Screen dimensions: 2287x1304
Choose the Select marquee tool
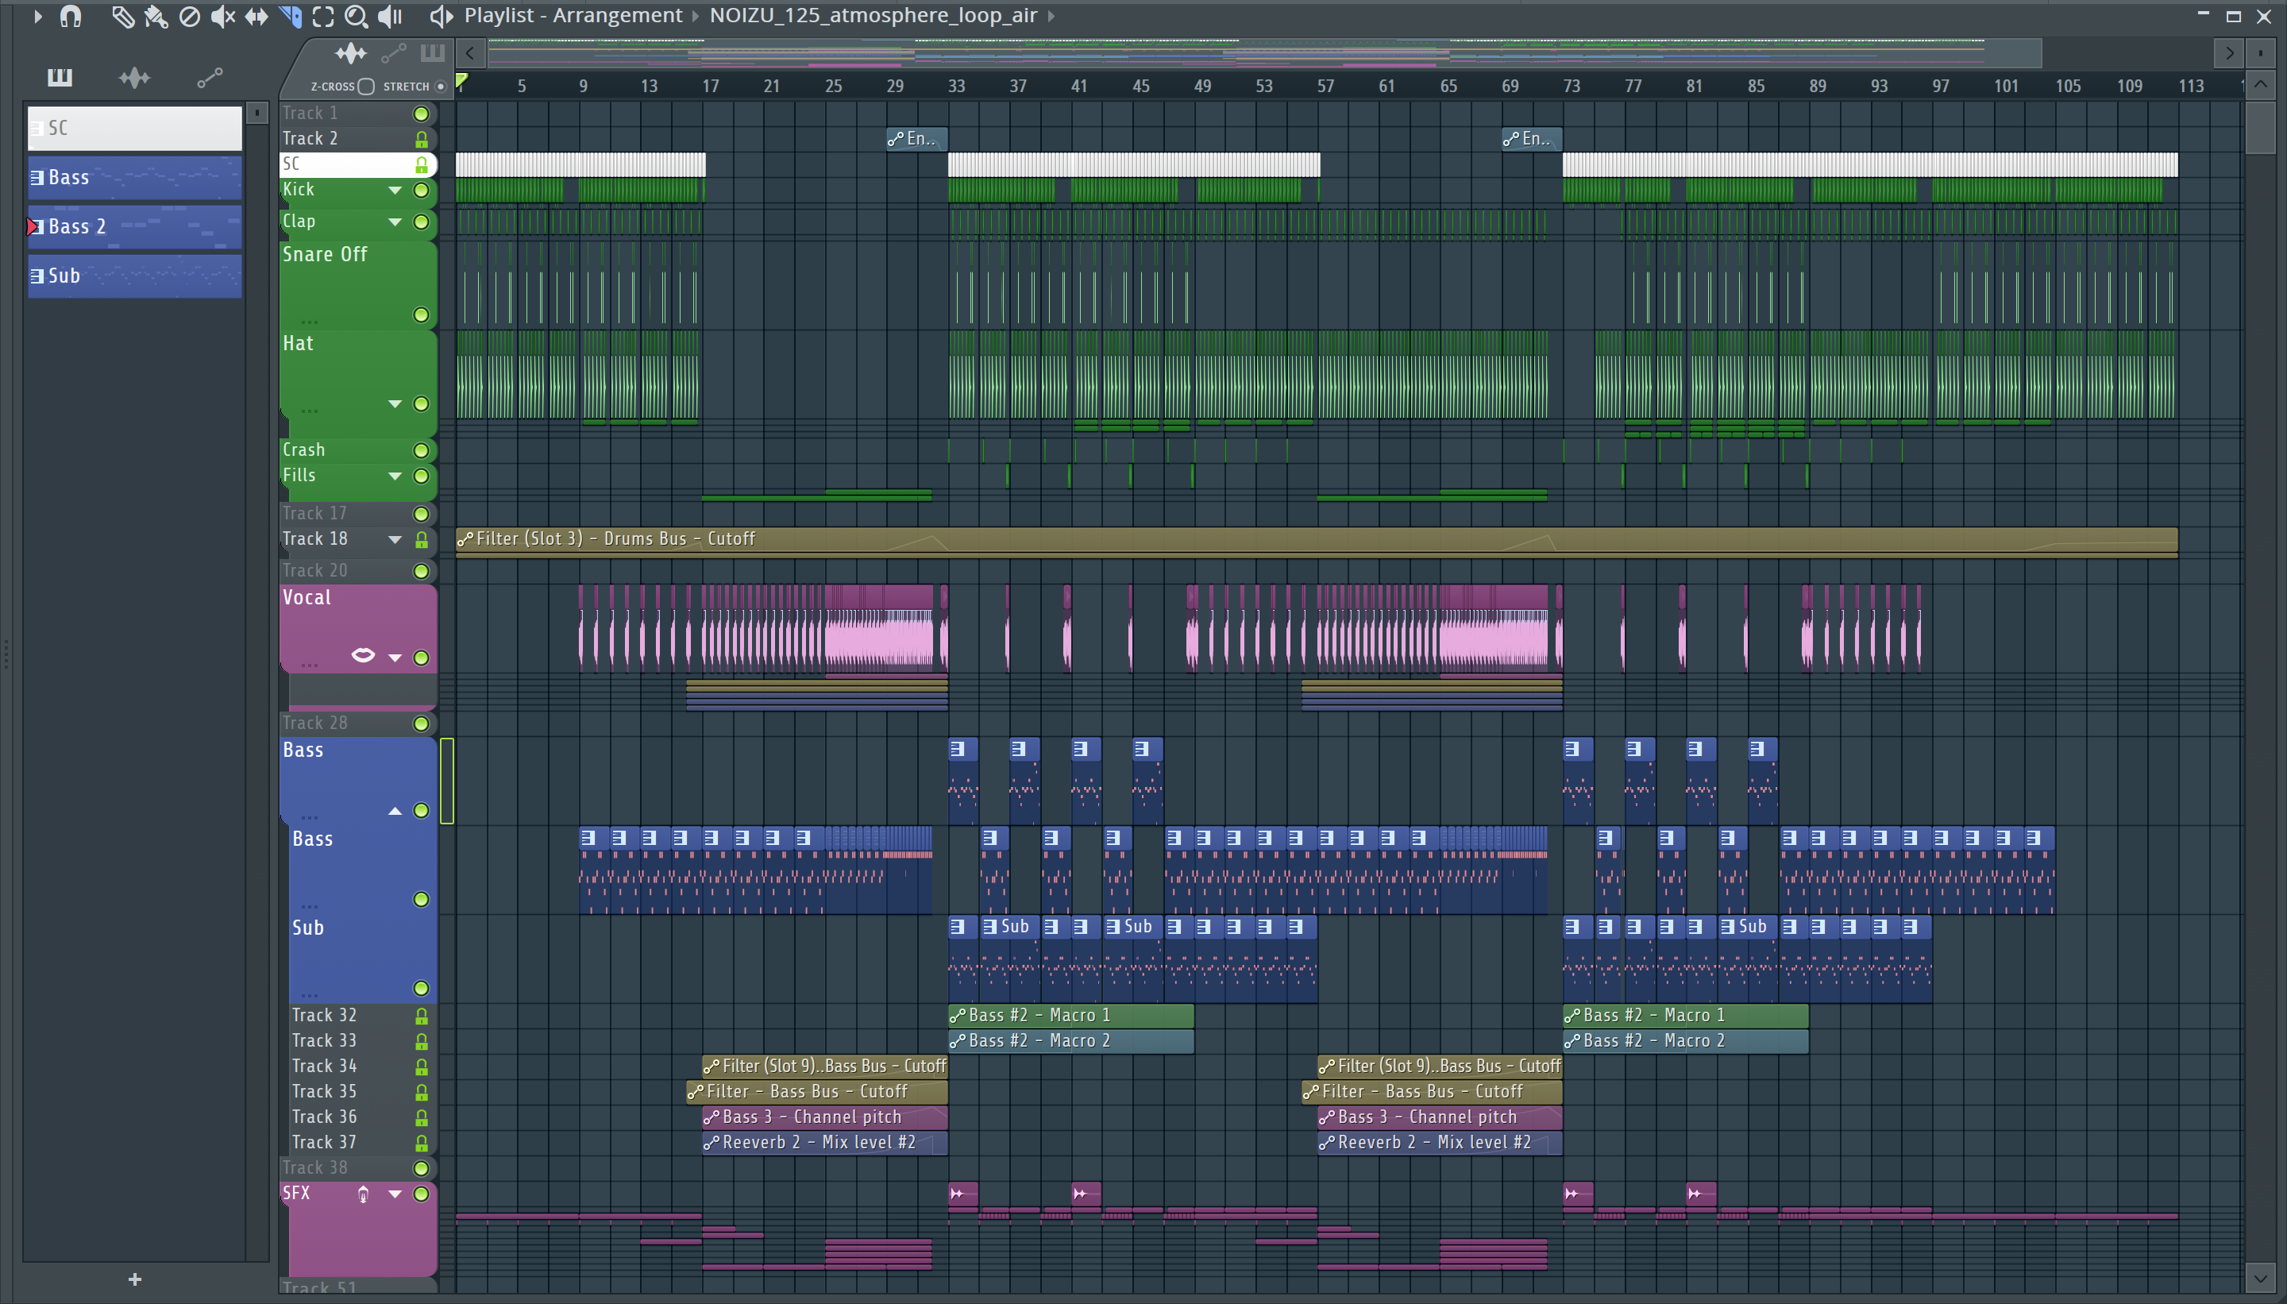323,16
